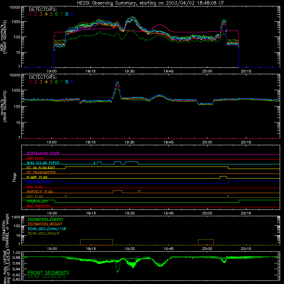Click the SAA_FLAG label
The height and width of the screenshot is (284, 284).
click(35, 187)
